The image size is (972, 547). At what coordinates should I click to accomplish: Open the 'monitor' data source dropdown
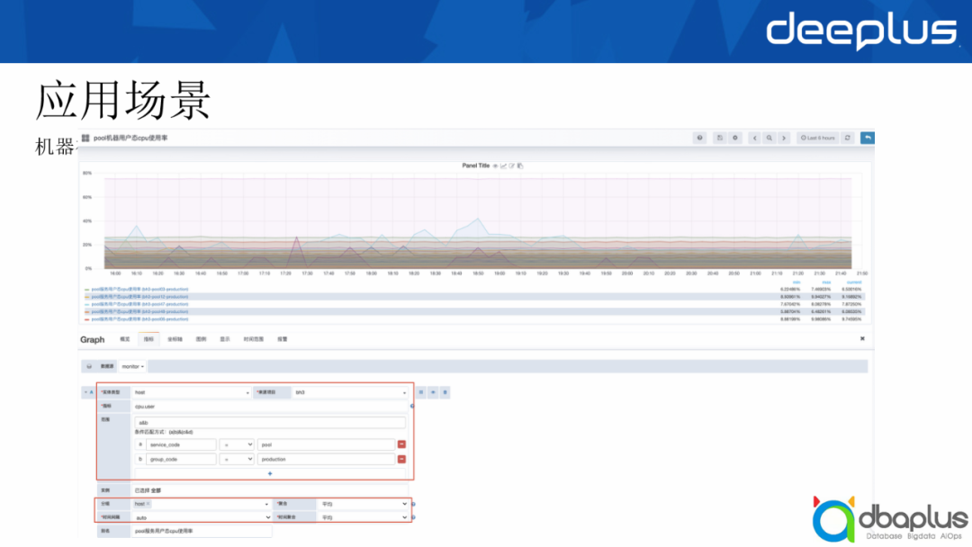pyautogui.click(x=132, y=367)
